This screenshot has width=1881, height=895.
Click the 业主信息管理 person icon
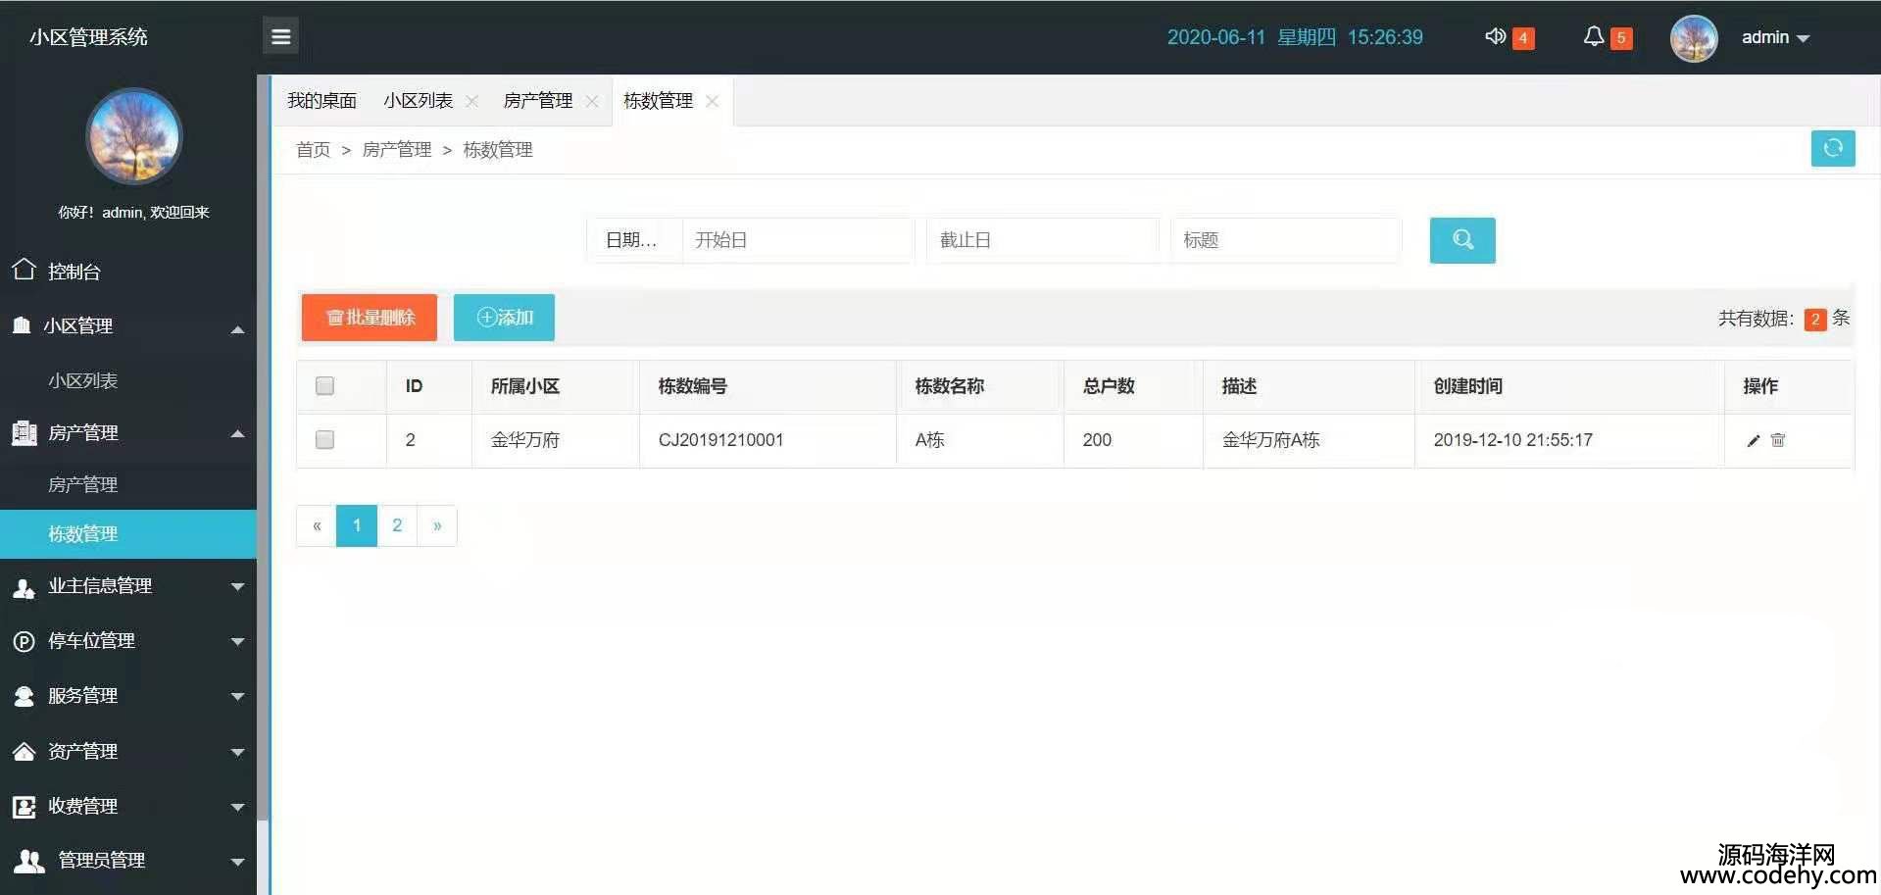click(24, 587)
